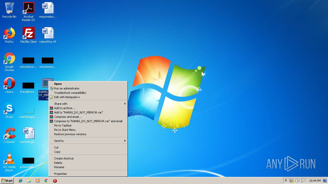The width and height of the screenshot is (328, 184).
Task: Choose Create shortcut
Action: (88, 158)
